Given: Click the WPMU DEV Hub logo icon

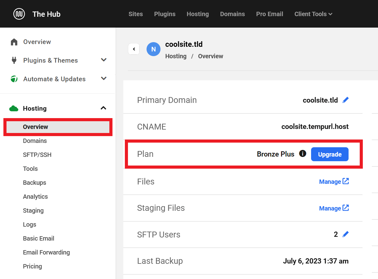Looking at the screenshot, I should click(x=19, y=14).
